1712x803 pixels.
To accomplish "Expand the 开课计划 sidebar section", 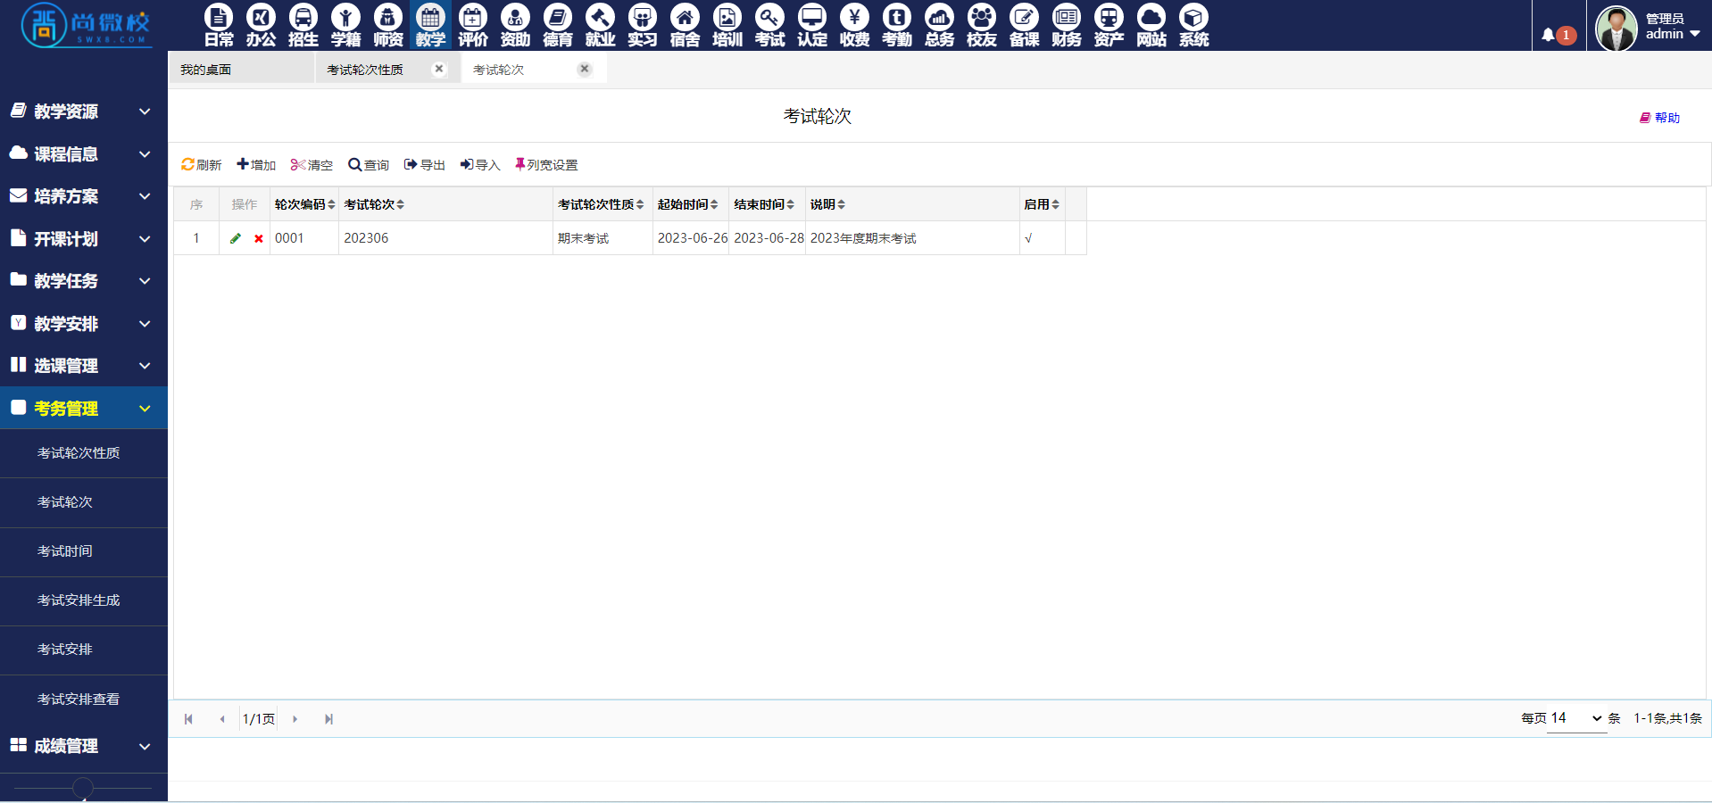I will click(x=84, y=238).
